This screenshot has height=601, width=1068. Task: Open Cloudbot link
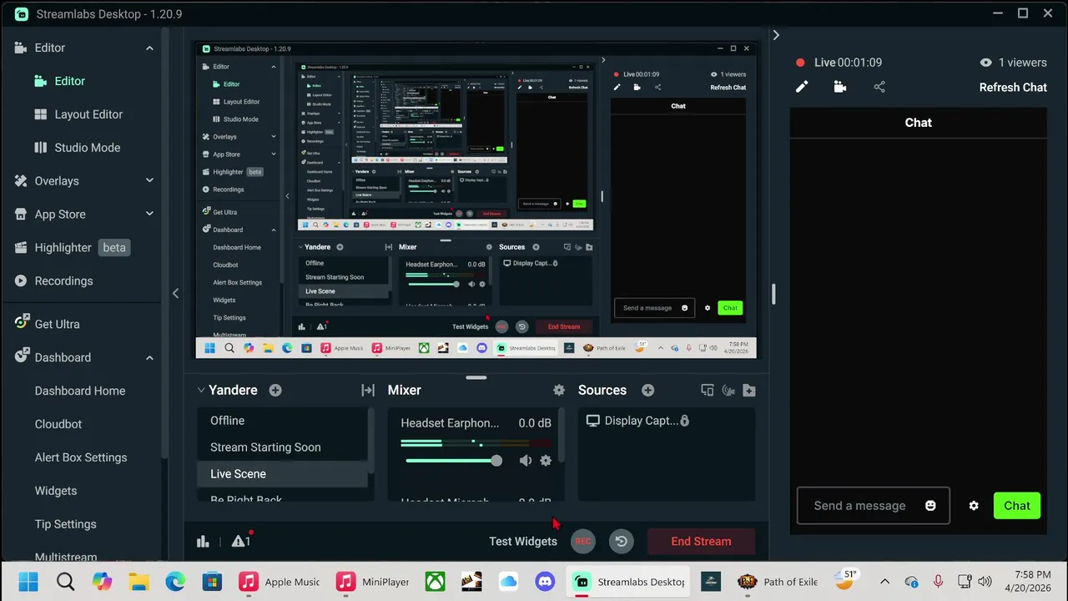pos(58,424)
